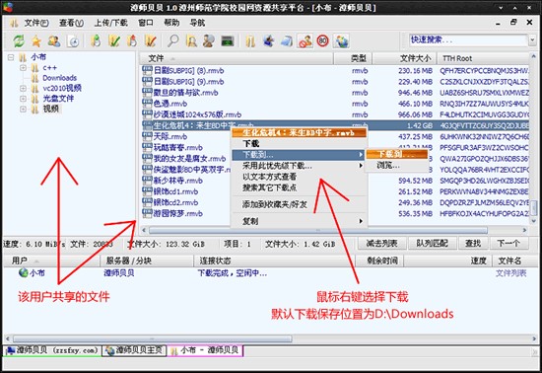Viewport: 542px width, 373px height.
Task: Switch to the 潭师贝贝 (zzsfxy.com) hub tab
Action: click(x=52, y=350)
